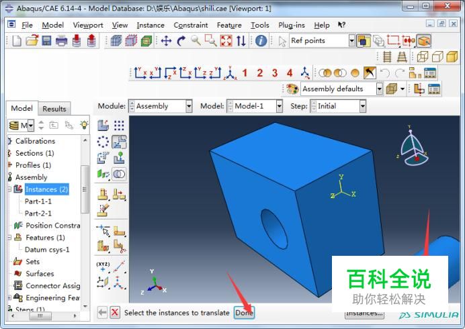Open the Viewport menu
The width and height of the screenshot is (465, 329).
(x=88, y=26)
